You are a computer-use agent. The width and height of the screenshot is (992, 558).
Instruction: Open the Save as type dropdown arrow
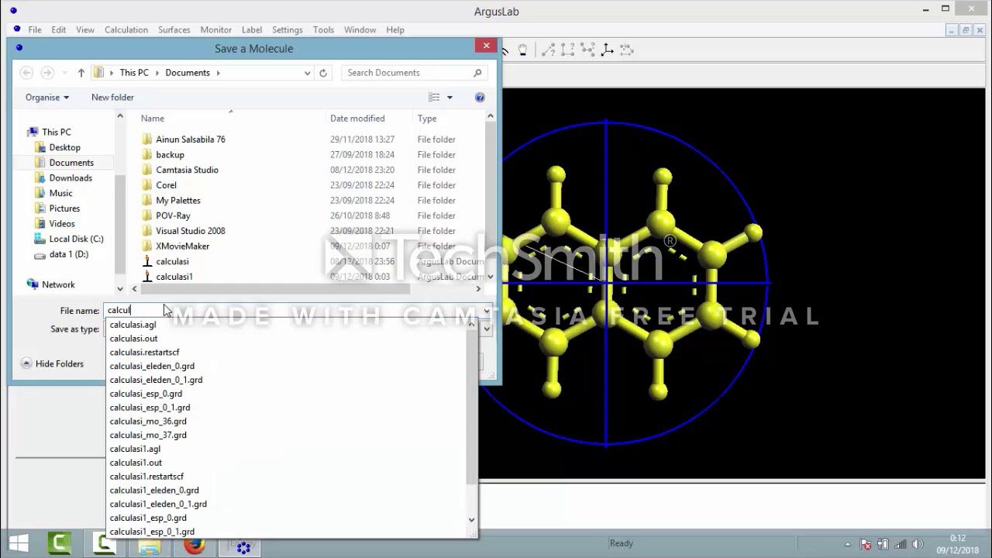(487, 329)
